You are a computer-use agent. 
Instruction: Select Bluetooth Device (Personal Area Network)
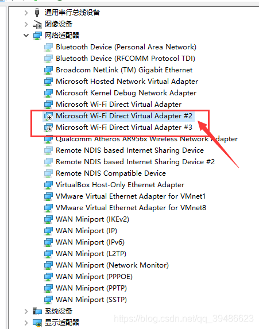(x=126, y=47)
